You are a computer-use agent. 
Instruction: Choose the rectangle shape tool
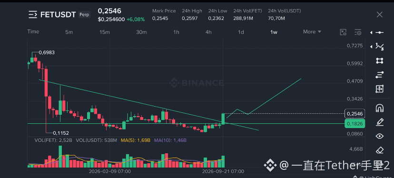pos(379,60)
